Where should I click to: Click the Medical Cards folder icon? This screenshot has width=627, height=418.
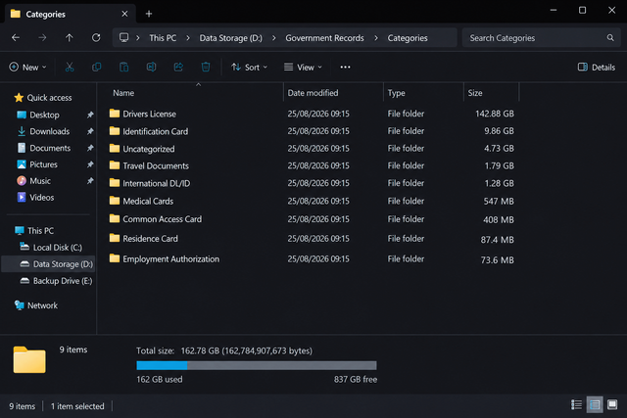[115, 201]
